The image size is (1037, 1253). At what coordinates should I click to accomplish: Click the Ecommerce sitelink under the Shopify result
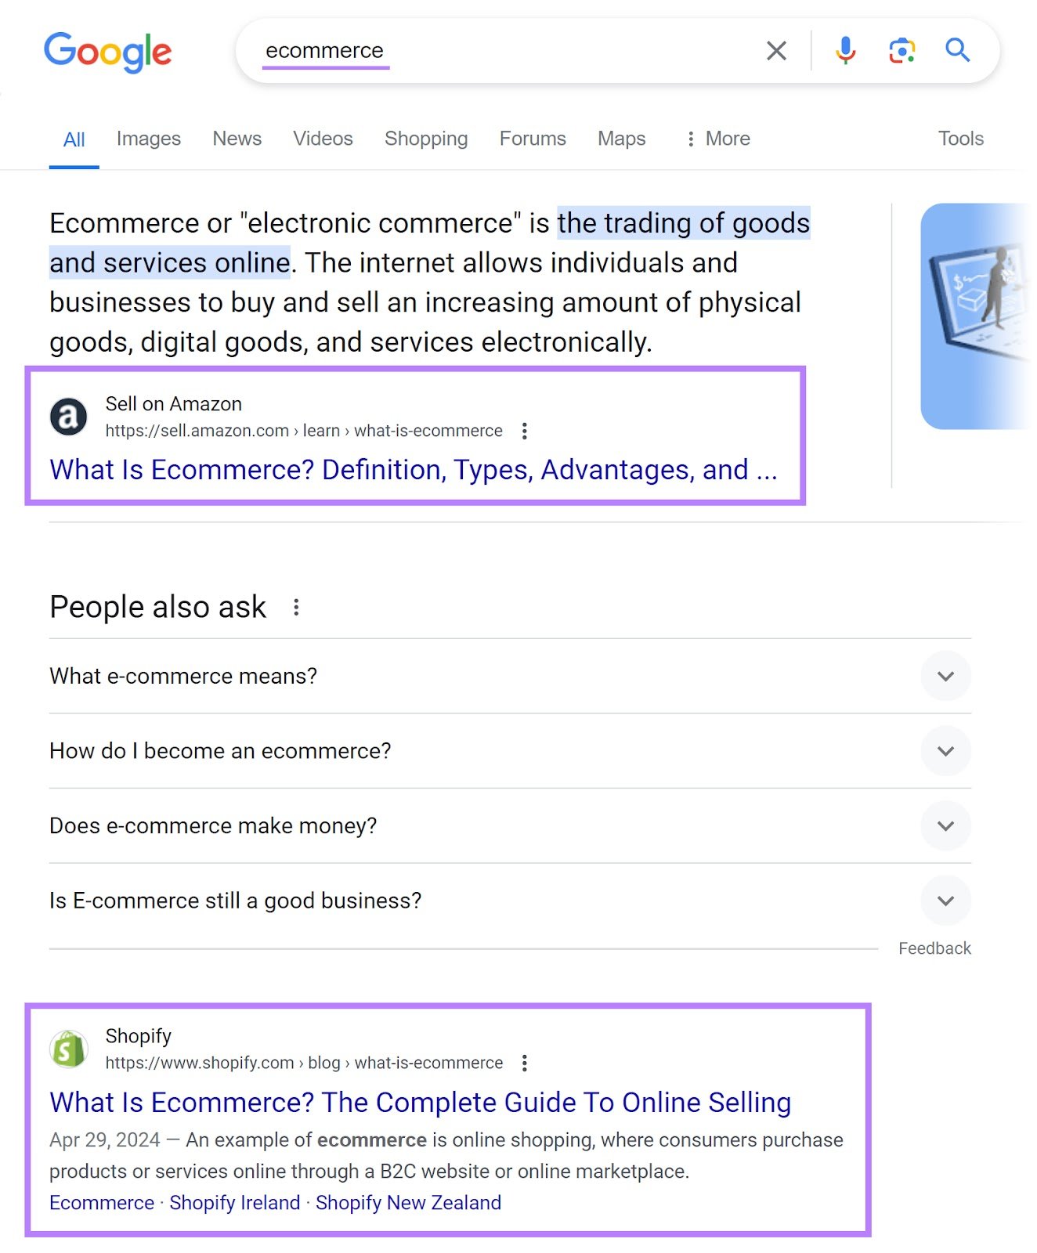tap(102, 1203)
